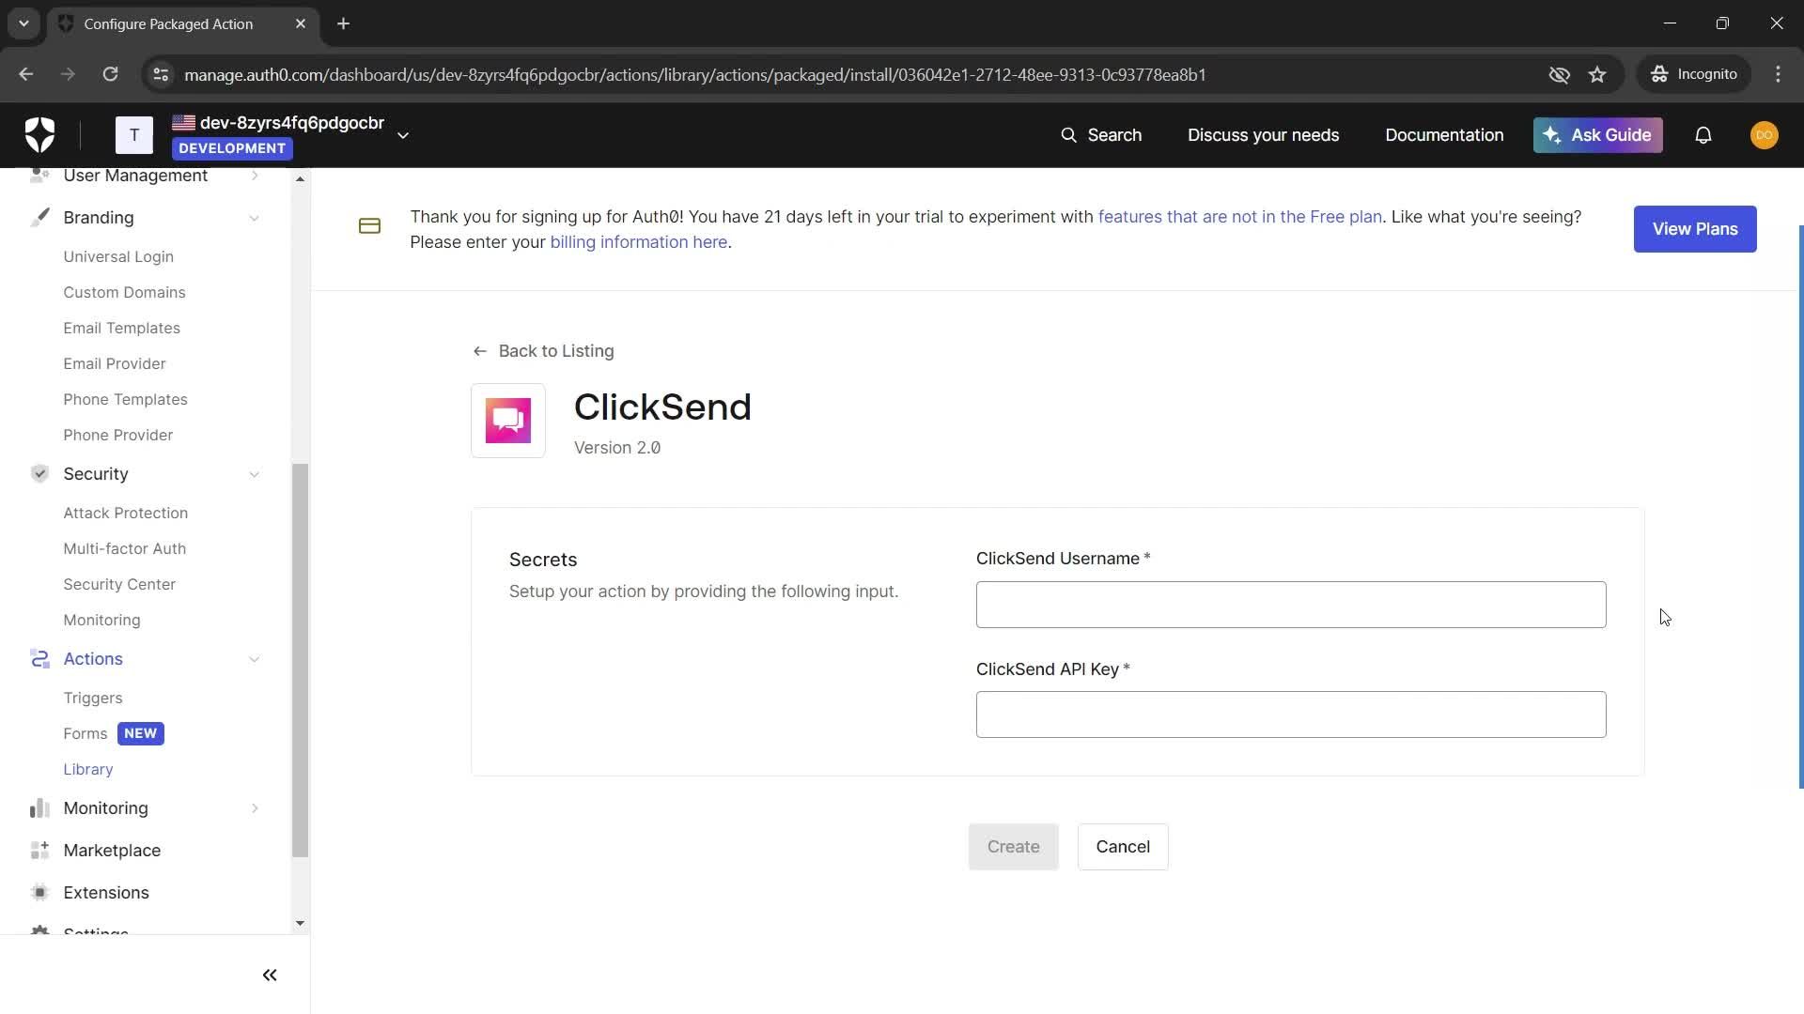The height and width of the screenshot is (1014, 1804).
Task: Open billing information here link
Action: (x=638, y=242)
